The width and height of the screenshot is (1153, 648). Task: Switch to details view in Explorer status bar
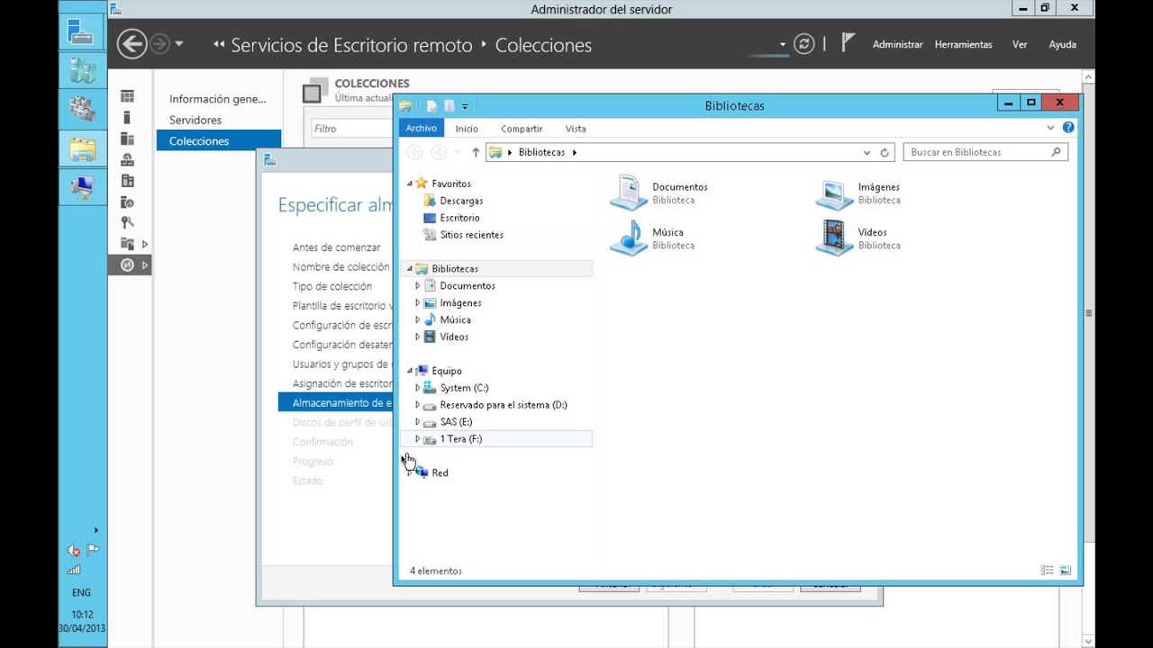(1047, 571)
